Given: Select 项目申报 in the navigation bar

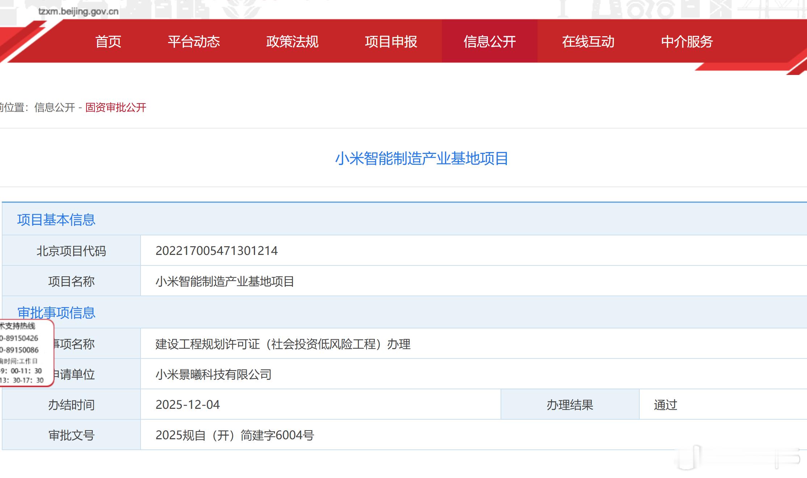Looking at the screenshot, I should pos(391,42).
